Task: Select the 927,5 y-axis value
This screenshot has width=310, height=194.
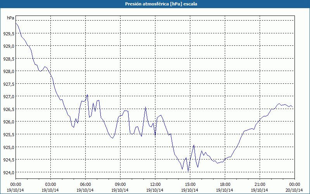Action: 9,84
